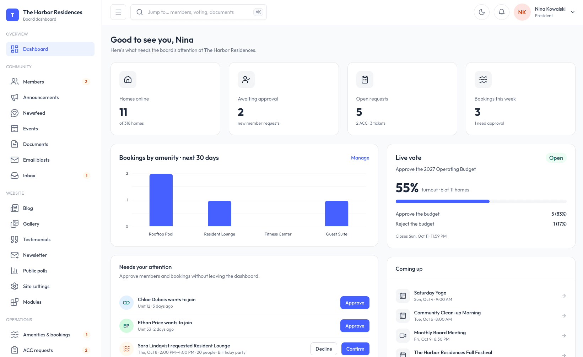Open Blog icon in Website section
Image resolution: width=583 pixels, height=357 pixels.
[15, 208]
